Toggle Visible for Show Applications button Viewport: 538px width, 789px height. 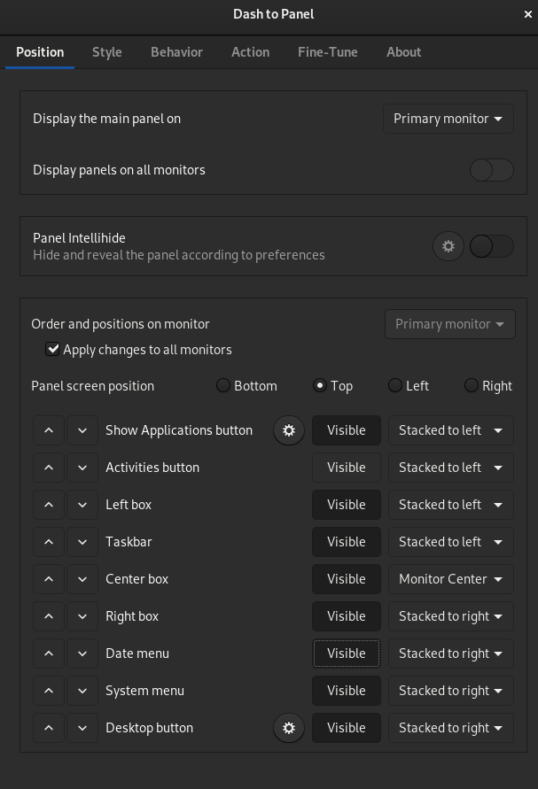347,430
